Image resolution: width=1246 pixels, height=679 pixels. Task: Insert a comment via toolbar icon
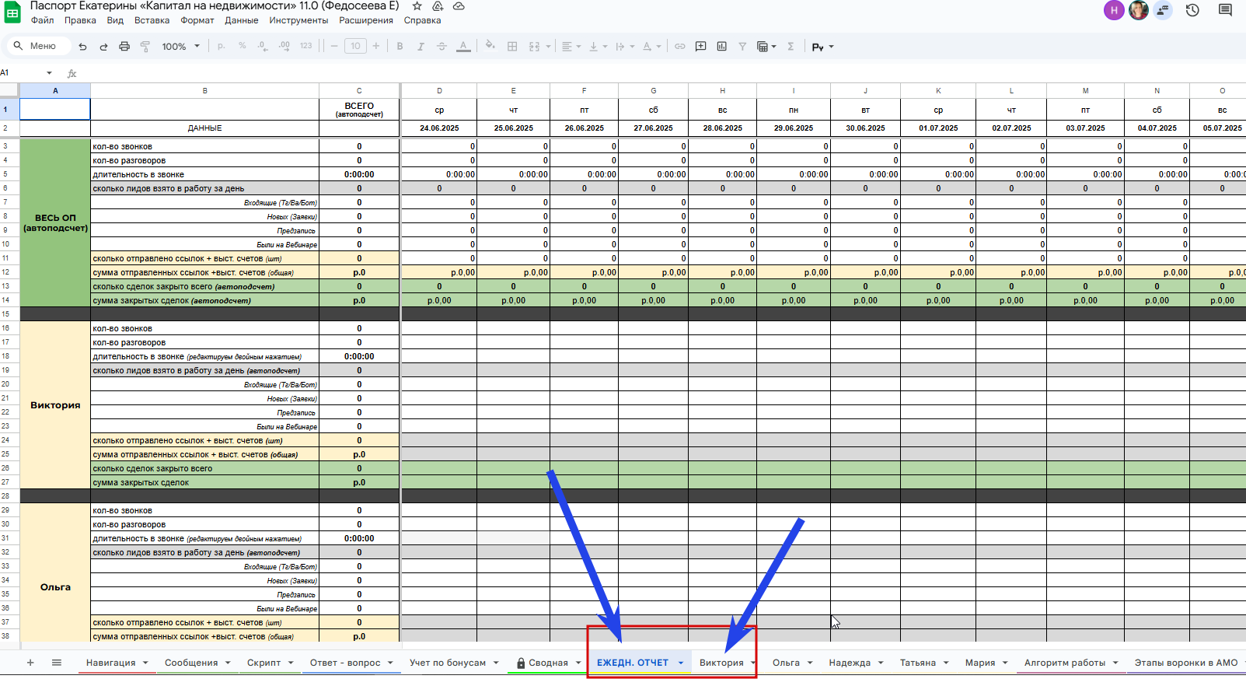701,47
